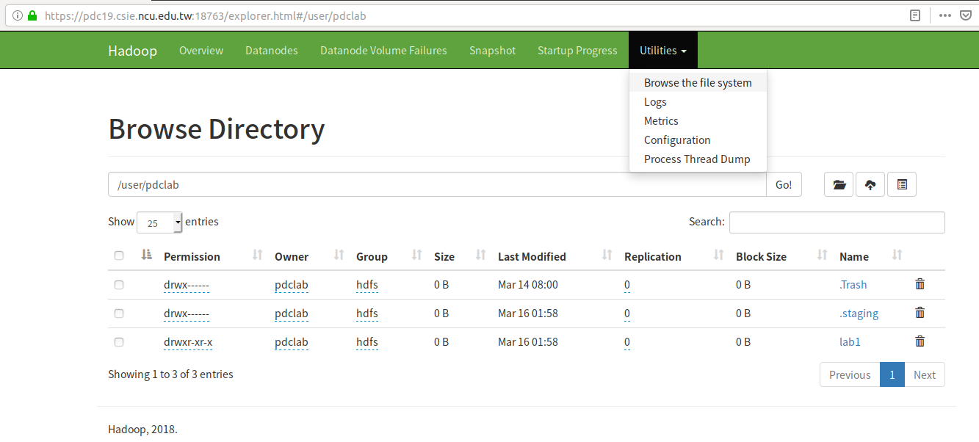Click the upload files cloud icon
The image size is (979, 442).
click(x=870, y=185)
